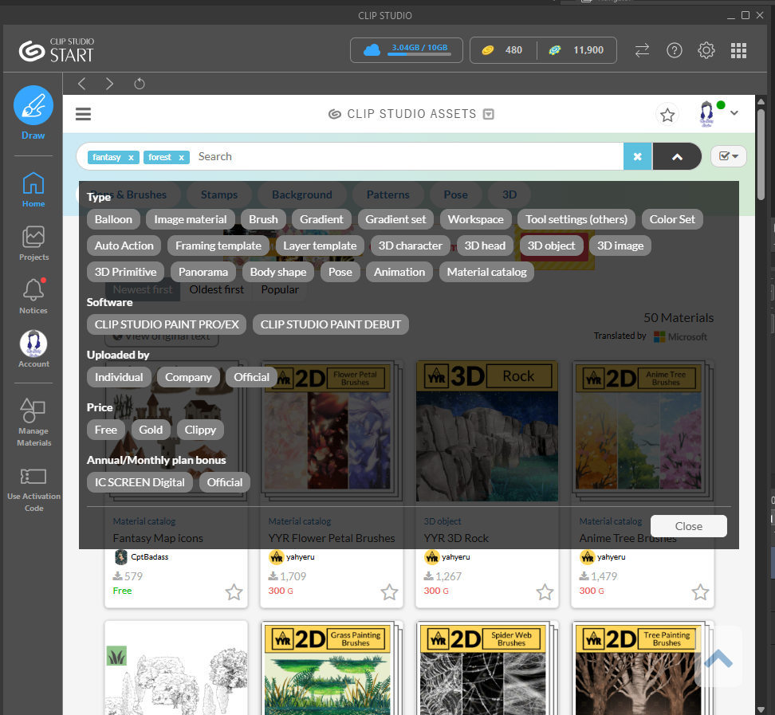Click the cloud storage usage indicator
The width and height of the screenshot is (775, 715).
coord(407,50)
